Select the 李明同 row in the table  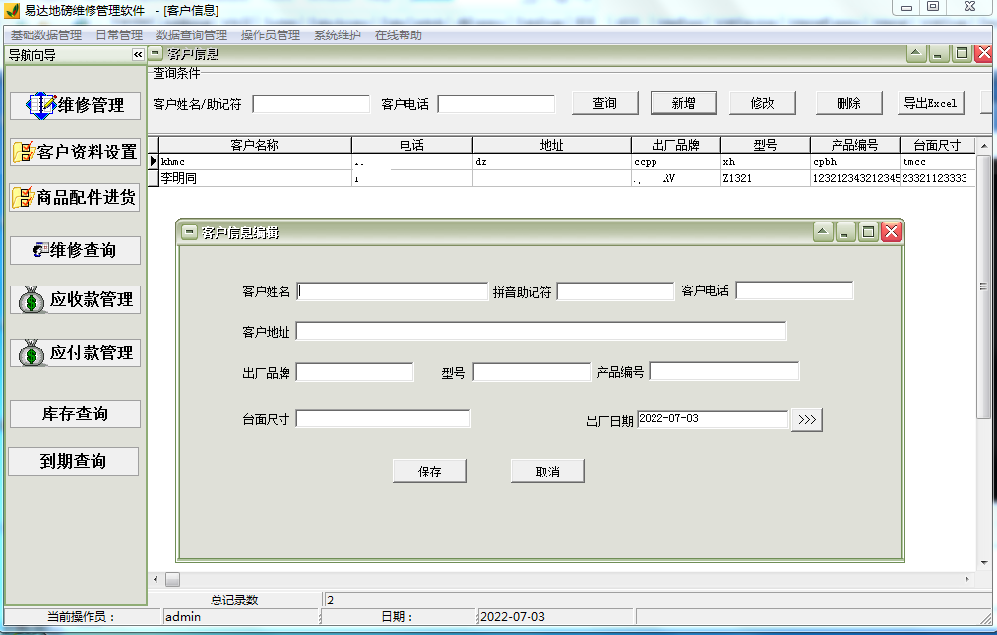click(246, 178)
